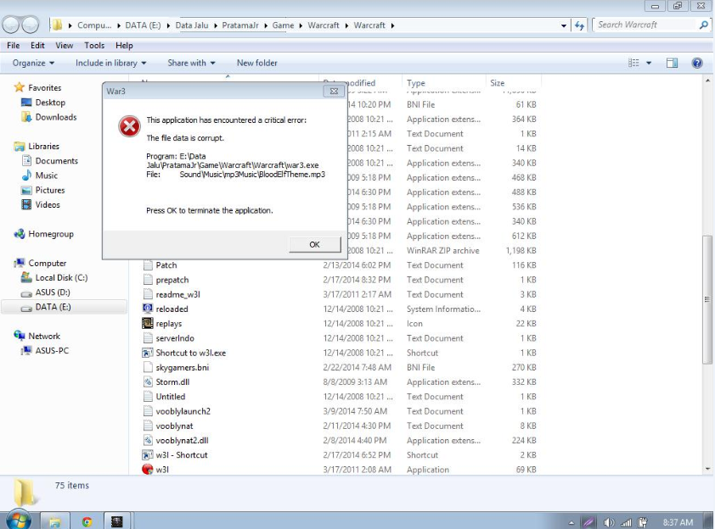Open the address bar history dropdown
This screenshot has width=715, height=529.
(x=564, y=25)
